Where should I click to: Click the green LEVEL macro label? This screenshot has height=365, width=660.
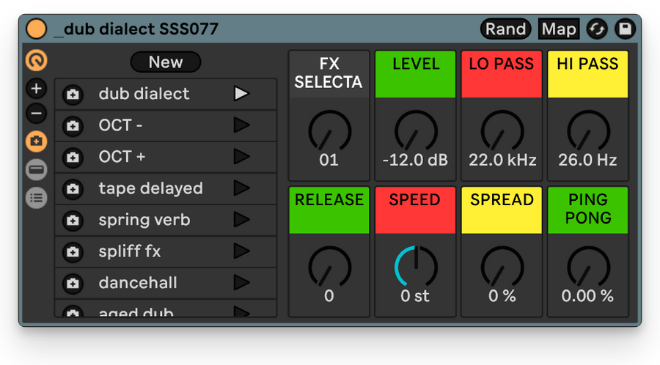coord(416,75)
